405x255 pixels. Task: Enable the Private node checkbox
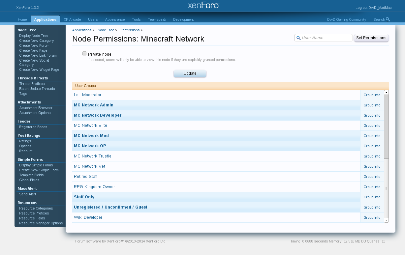[x=84, y=54]
